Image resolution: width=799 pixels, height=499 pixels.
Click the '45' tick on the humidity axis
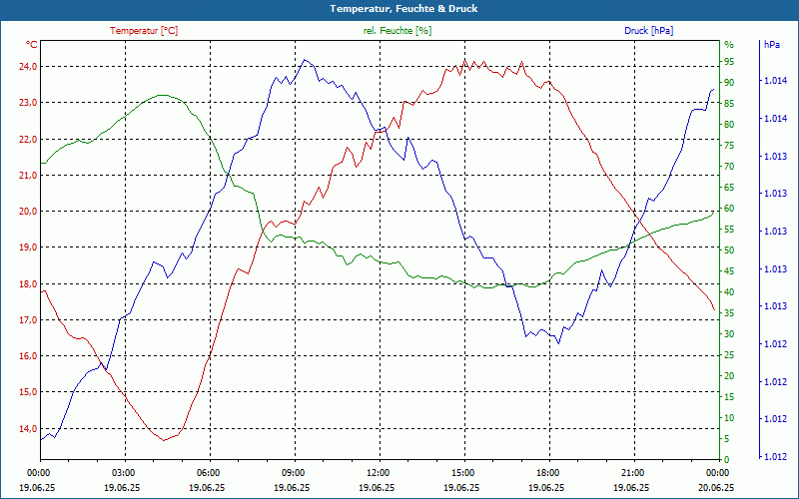729,270
